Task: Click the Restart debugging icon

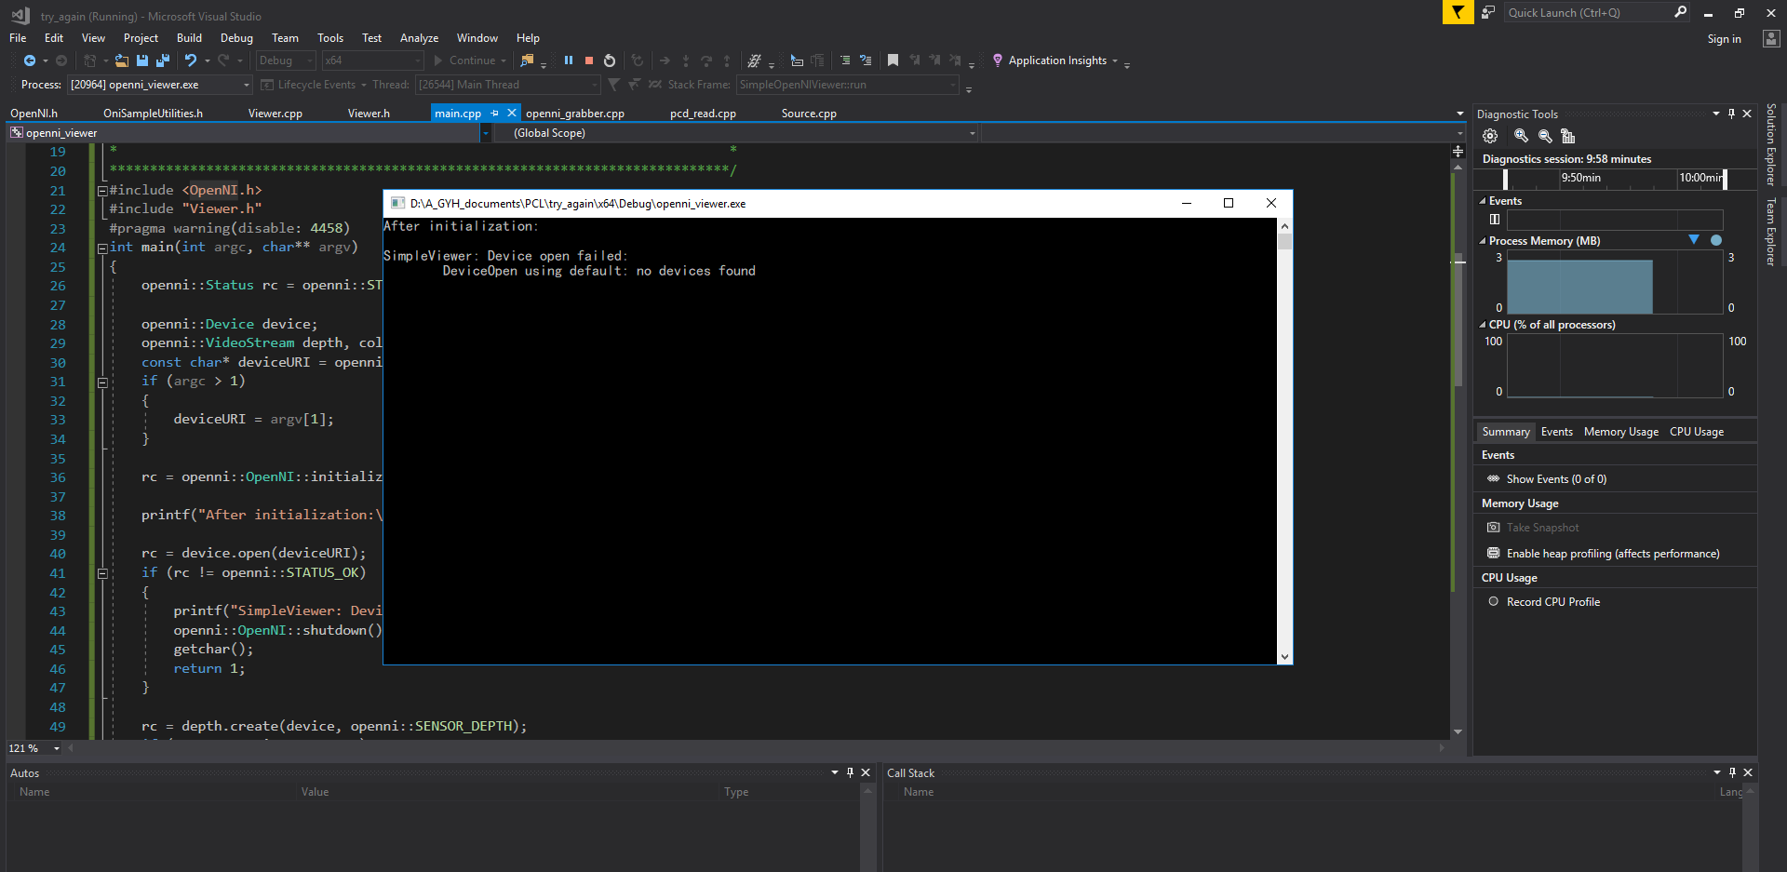Action: 610,60
